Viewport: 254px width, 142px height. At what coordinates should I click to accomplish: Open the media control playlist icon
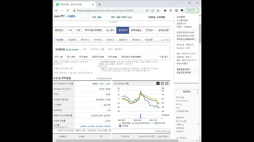coord(171,11)
